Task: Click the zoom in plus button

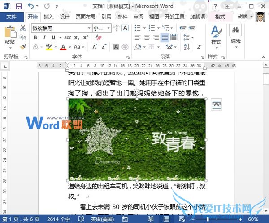Action: tap(240, 219)
